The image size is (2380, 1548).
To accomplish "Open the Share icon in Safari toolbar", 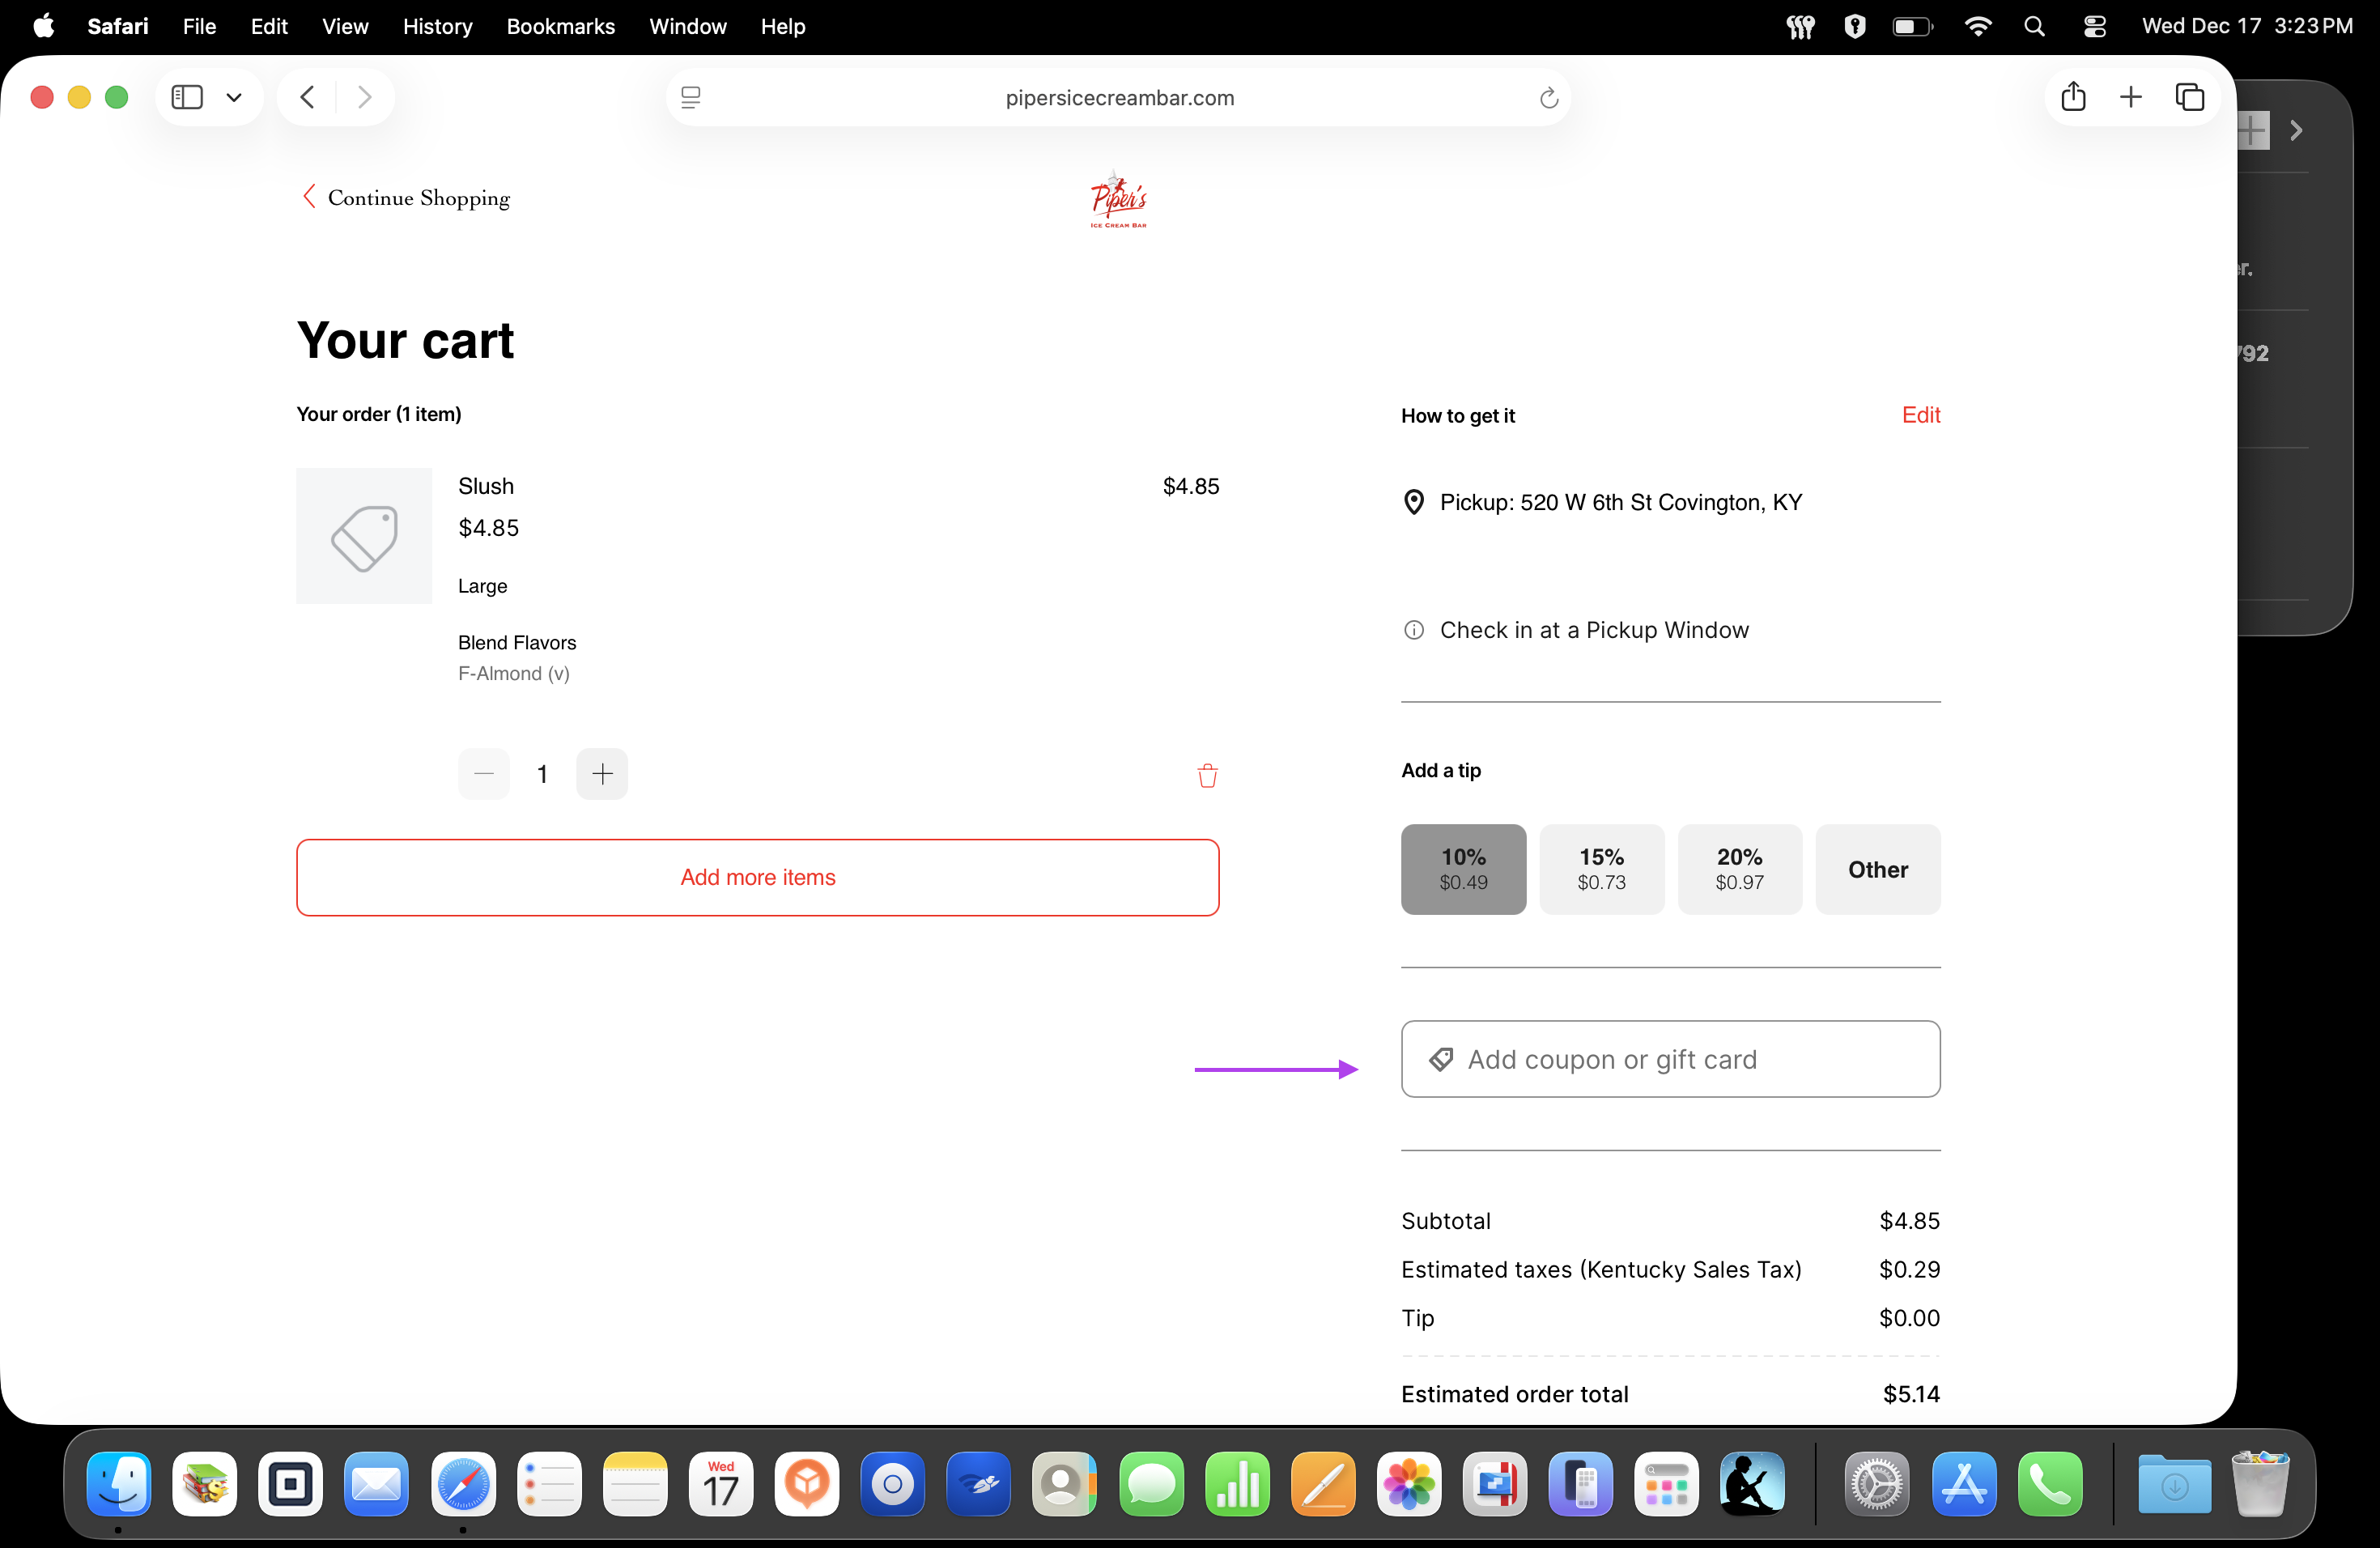I will click(2073, 96).
